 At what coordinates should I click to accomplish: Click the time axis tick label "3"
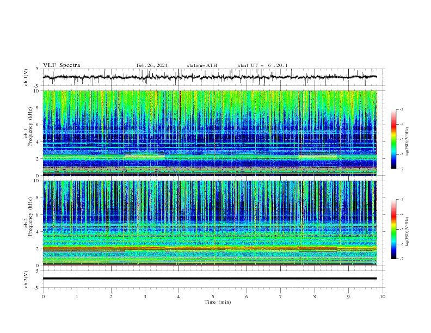click(x=145, y=297)
